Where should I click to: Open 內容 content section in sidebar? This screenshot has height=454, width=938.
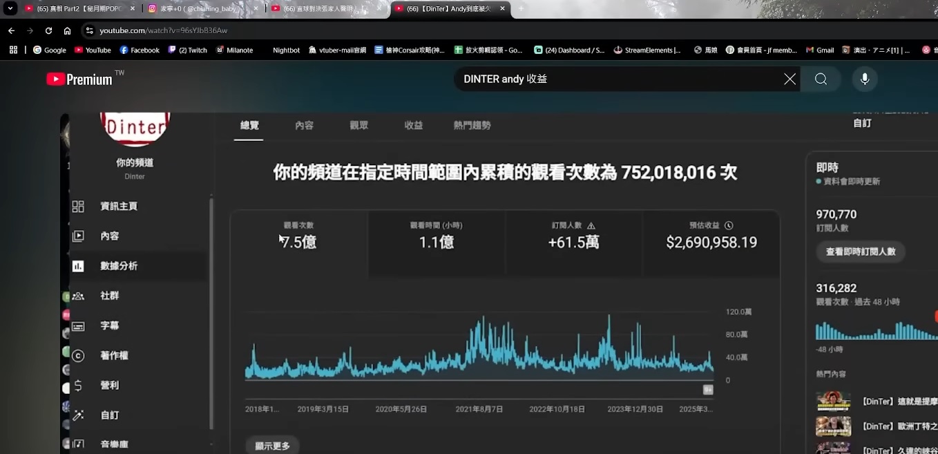[x=109, y=236]
